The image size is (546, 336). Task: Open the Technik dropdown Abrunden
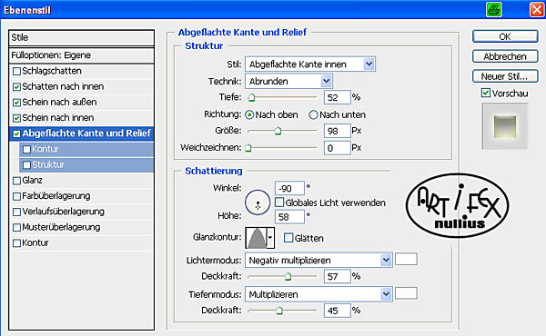pyautogui.click(x=288, y=82)
